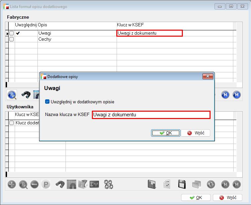Select the 'Uwagi z dokumentu' cell in Fabryczne

[x=149, y=33]
